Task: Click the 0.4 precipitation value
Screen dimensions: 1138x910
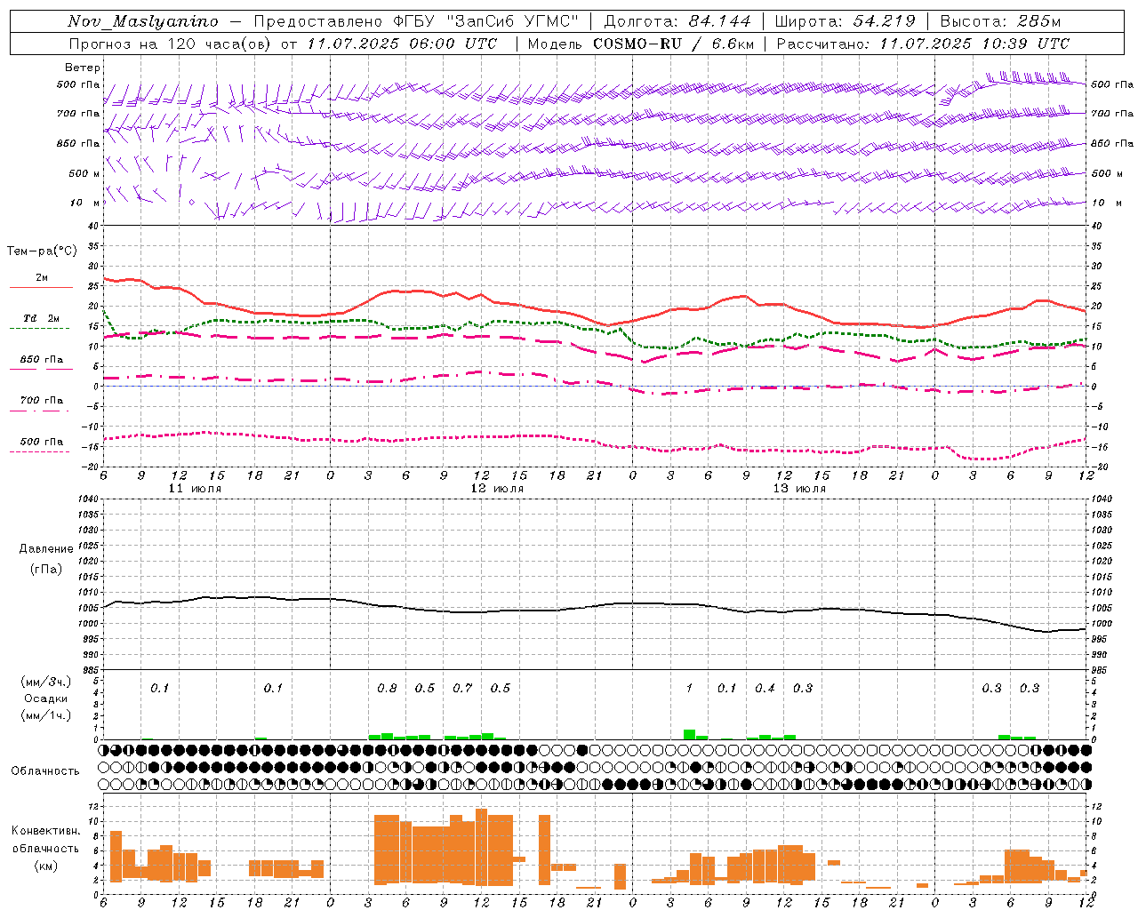Action: tap(765, 688)
